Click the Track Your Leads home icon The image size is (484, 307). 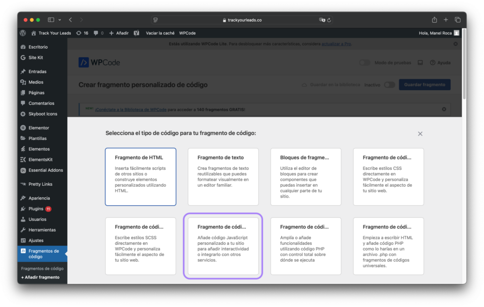pyautogui.click(x=34, y=33)
